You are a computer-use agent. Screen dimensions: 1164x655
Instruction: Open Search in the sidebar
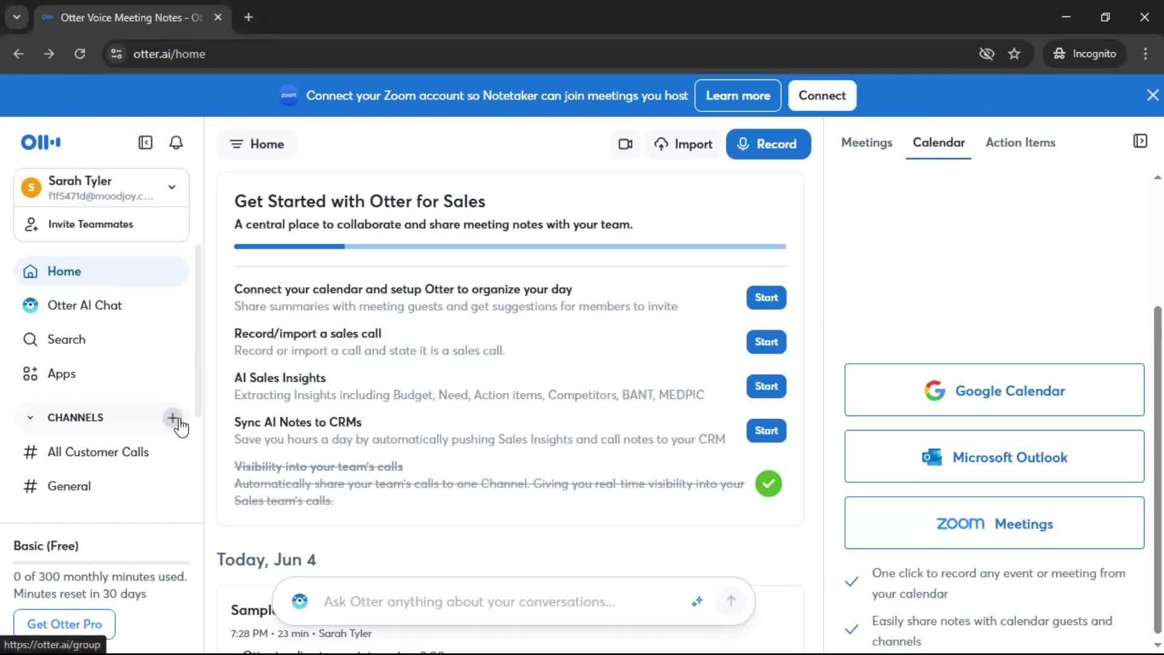101,340
